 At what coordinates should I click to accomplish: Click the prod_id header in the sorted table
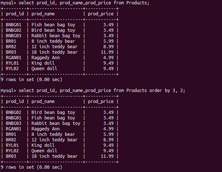click(15, 102)
